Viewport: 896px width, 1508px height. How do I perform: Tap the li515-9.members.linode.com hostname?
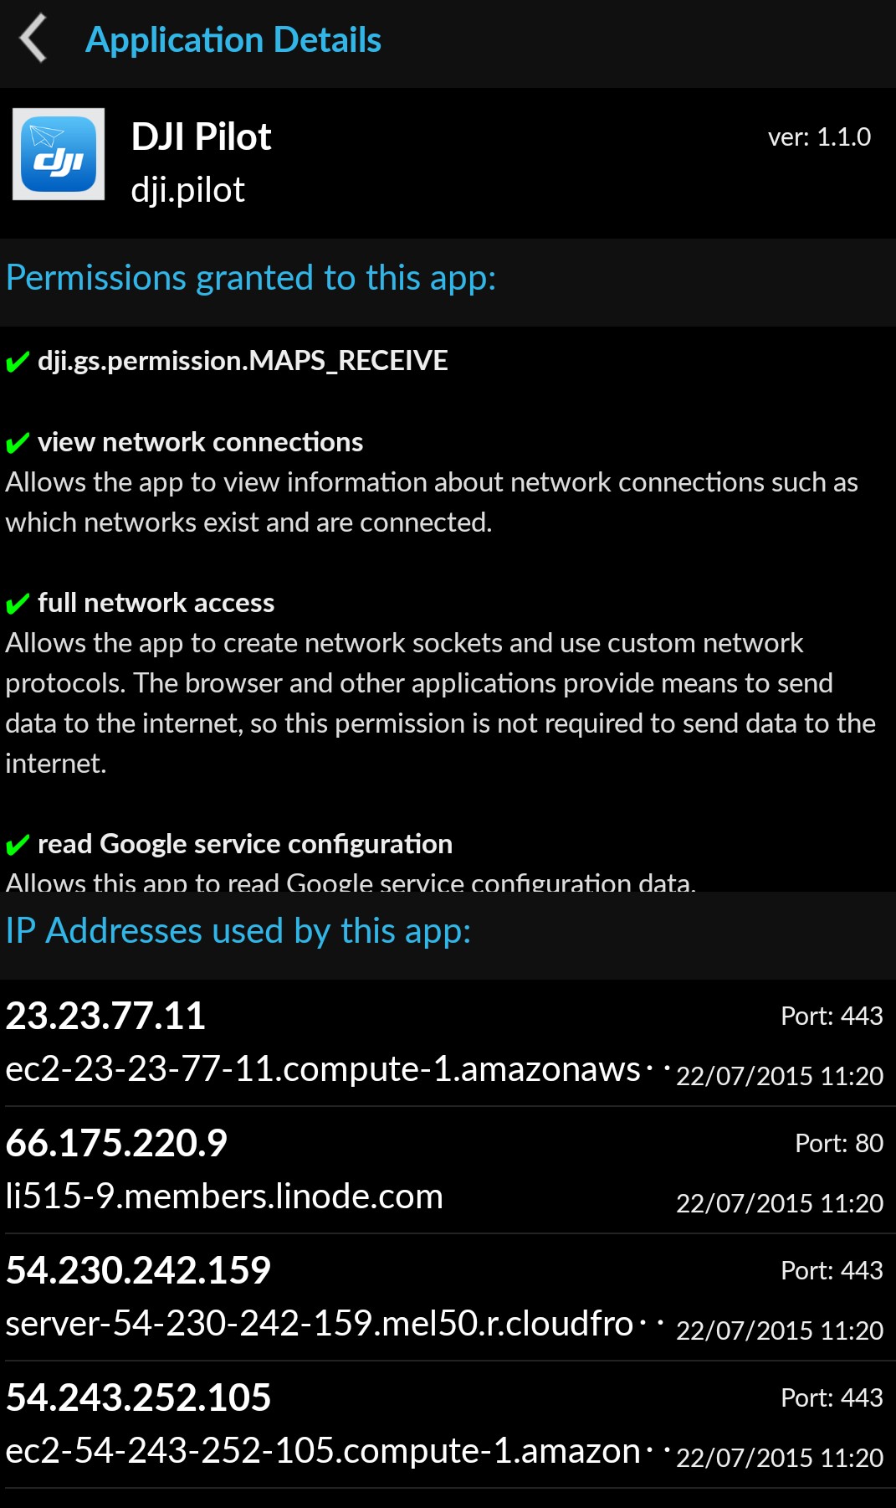[224, 1197]
